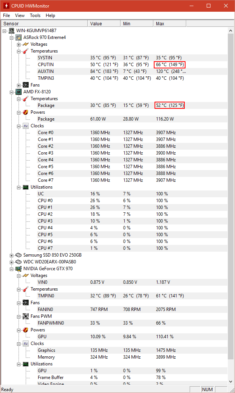
Task: Open the File menu
Action: tap(6, 15)
